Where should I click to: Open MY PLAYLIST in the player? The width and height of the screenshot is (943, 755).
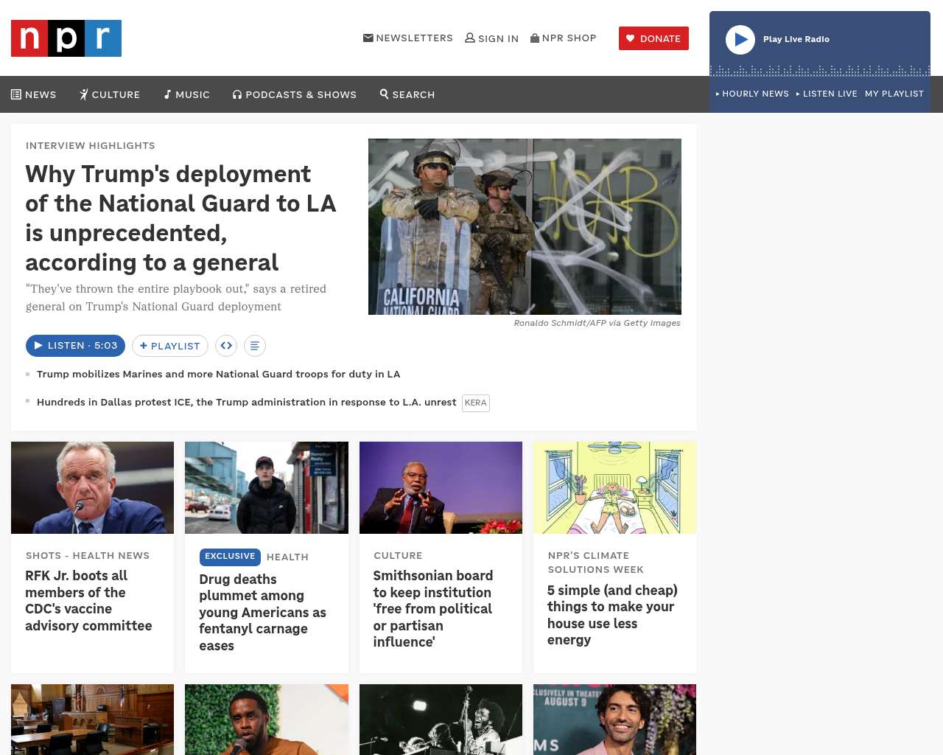point(894,94)
